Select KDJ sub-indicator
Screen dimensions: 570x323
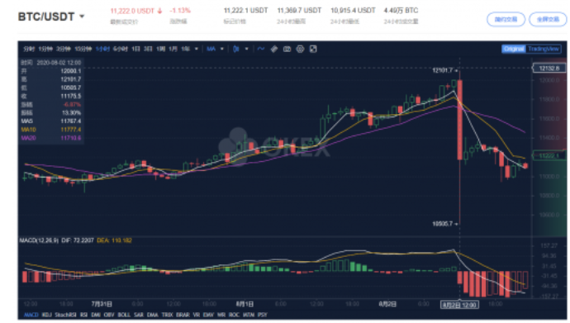[46, 315]
